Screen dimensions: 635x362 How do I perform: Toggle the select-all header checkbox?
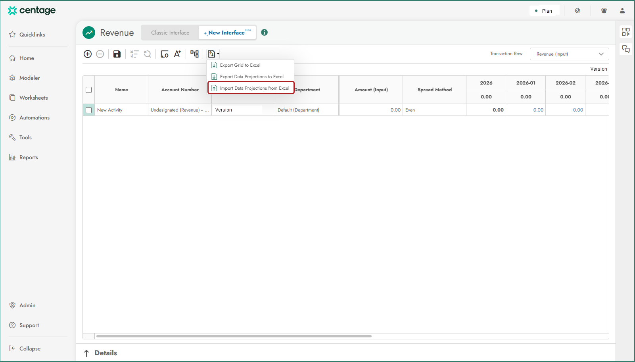click(x=89, y=90)
